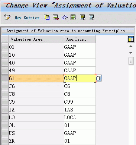This screenshot has width=136, height=145.
Task: Click valuation area cell 49
Action: click(x=36, y=70)
